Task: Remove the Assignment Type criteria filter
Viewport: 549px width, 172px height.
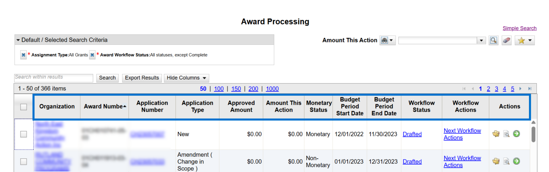Action: click(x=23, y=55)
